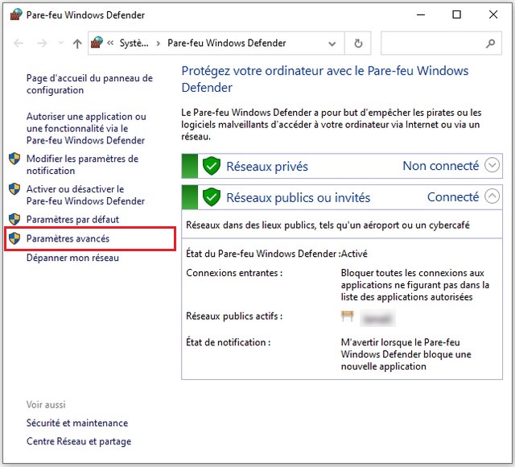Open 'Sécurité et maintenance' link
Screen dimensions: 515x467
coord(77,423)
